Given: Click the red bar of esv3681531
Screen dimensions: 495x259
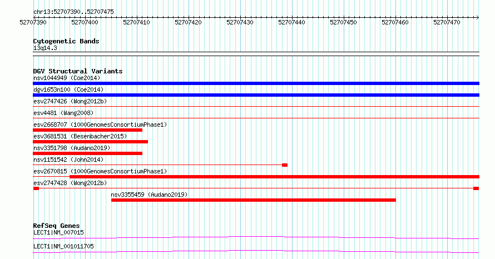Looking at the screenshot, I should pos(90,142).
